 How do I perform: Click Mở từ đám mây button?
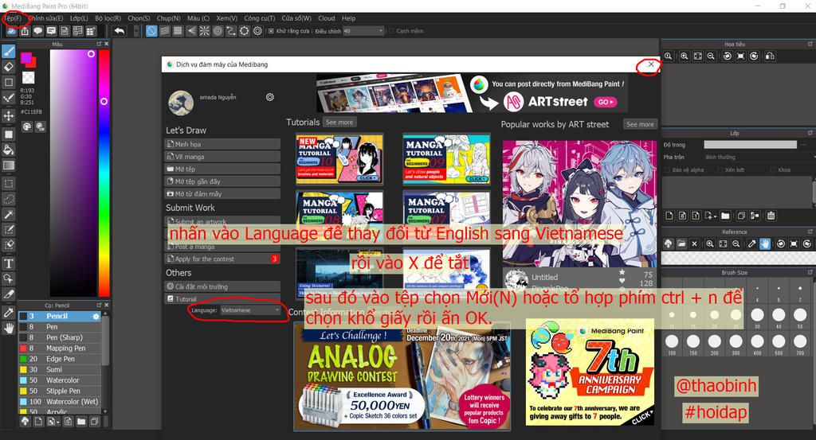[x=223, y=194]
